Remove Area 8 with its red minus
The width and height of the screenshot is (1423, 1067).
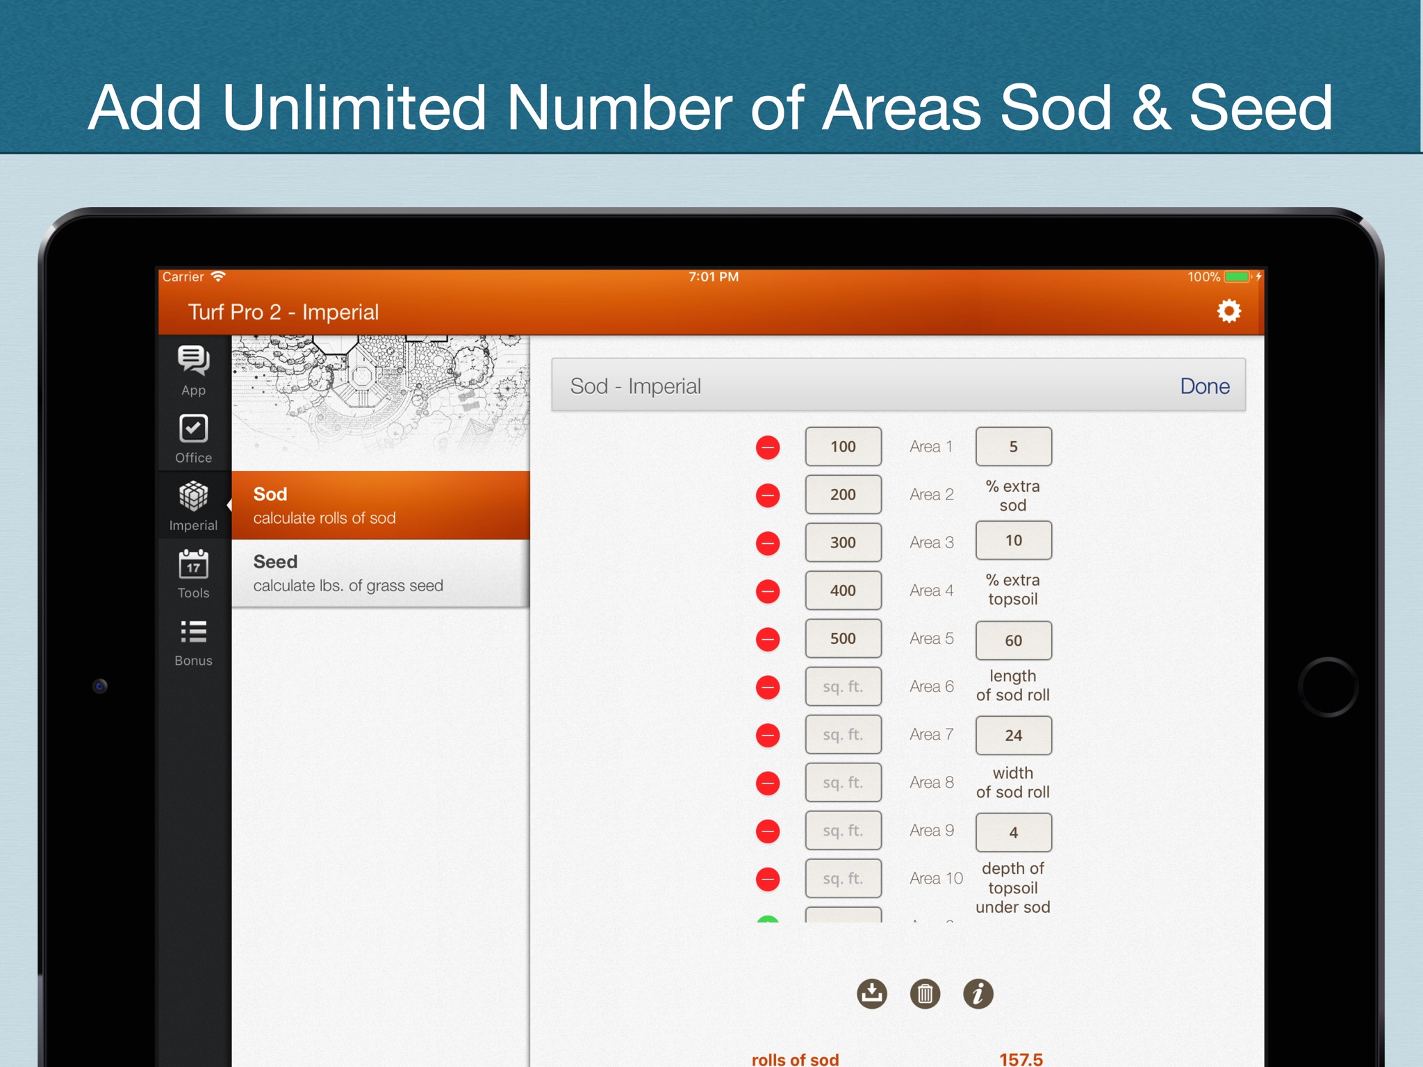[768, 783]
